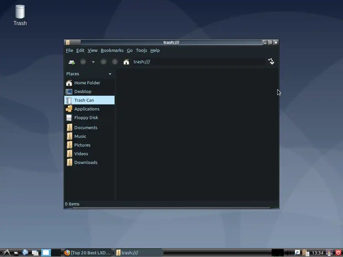The height and width of the screenshot is (257, 343).
Task: Click the search magnifier tray icon
Action: (297, 253)
